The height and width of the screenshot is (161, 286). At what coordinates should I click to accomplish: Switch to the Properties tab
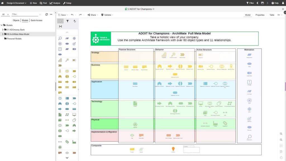tap(260, 15)
